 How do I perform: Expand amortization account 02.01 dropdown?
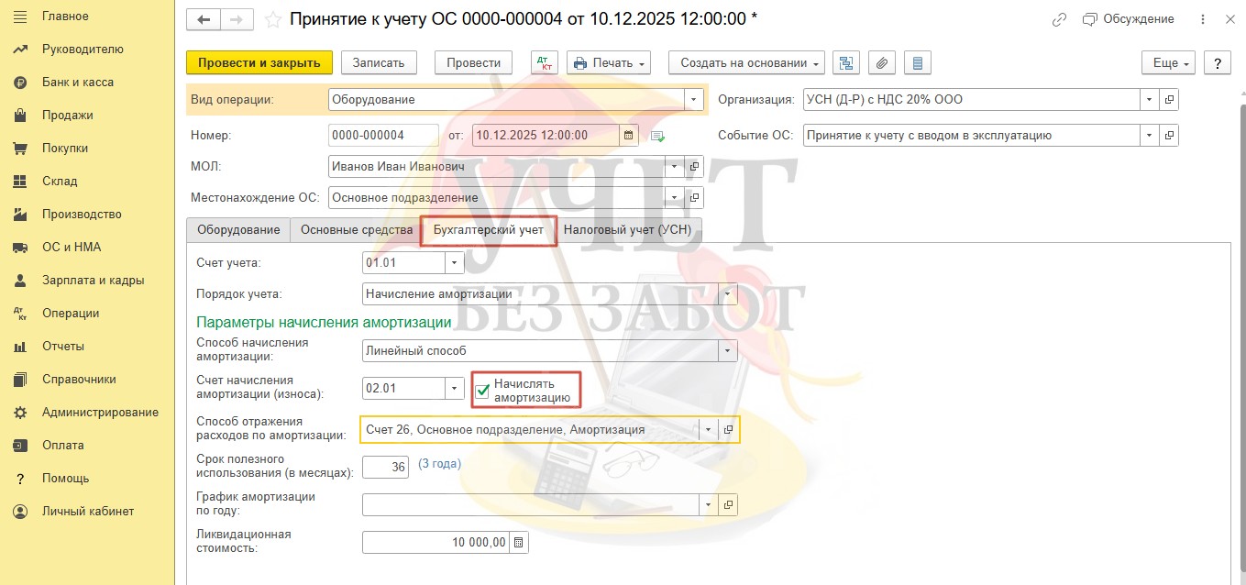tap(455, 388)
